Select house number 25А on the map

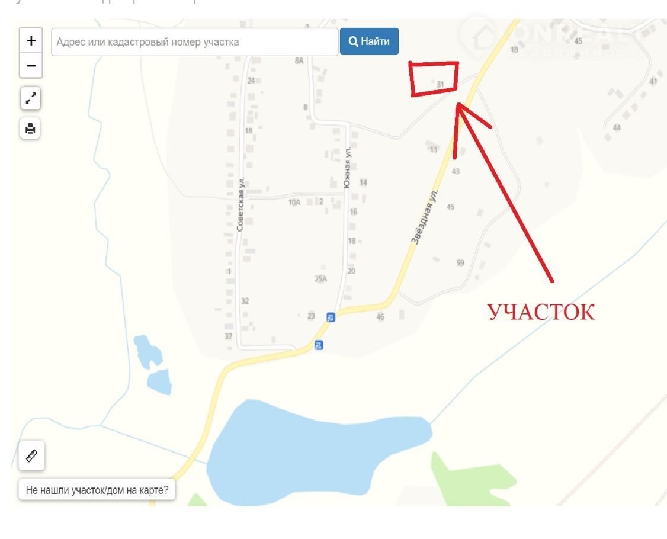320,278
